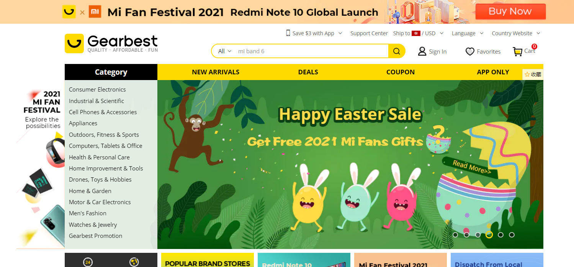
Task: Expand the Country Website dropdown
Action: (x=516, y=33)
